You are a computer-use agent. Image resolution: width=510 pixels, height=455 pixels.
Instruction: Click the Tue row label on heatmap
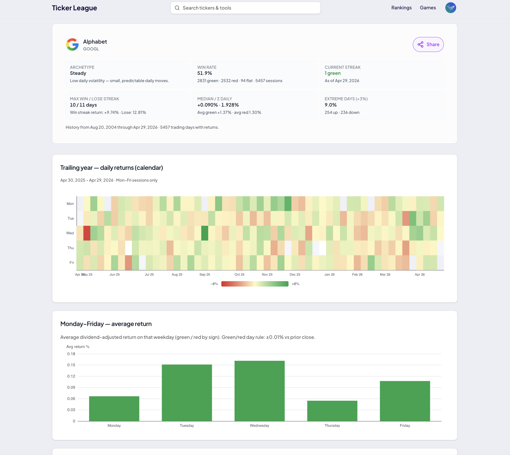pyautogui.click(x=71, y=218)
